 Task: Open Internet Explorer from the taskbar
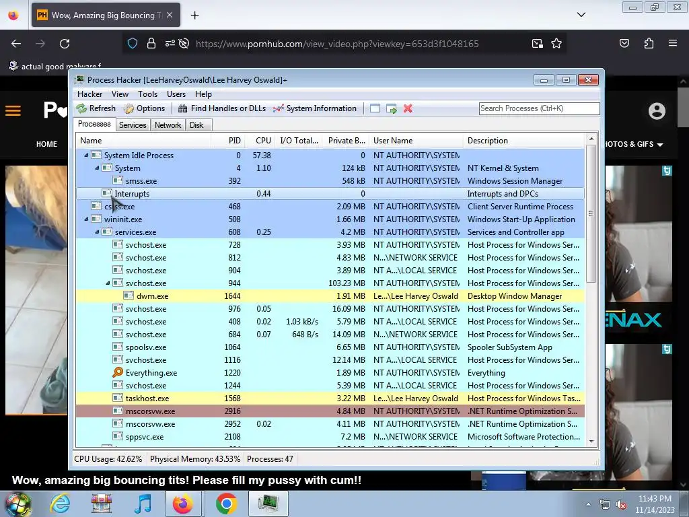tap(60, 504)
